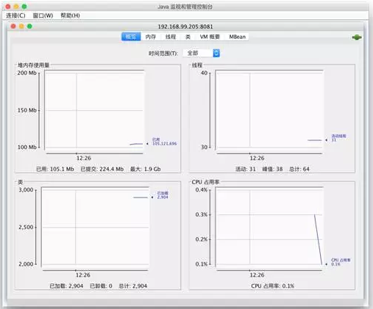Image resolution: width=373 pixels, height=309 pixels.
Task: Switch to the 类 tab
Action: click(x=188, y=37)
